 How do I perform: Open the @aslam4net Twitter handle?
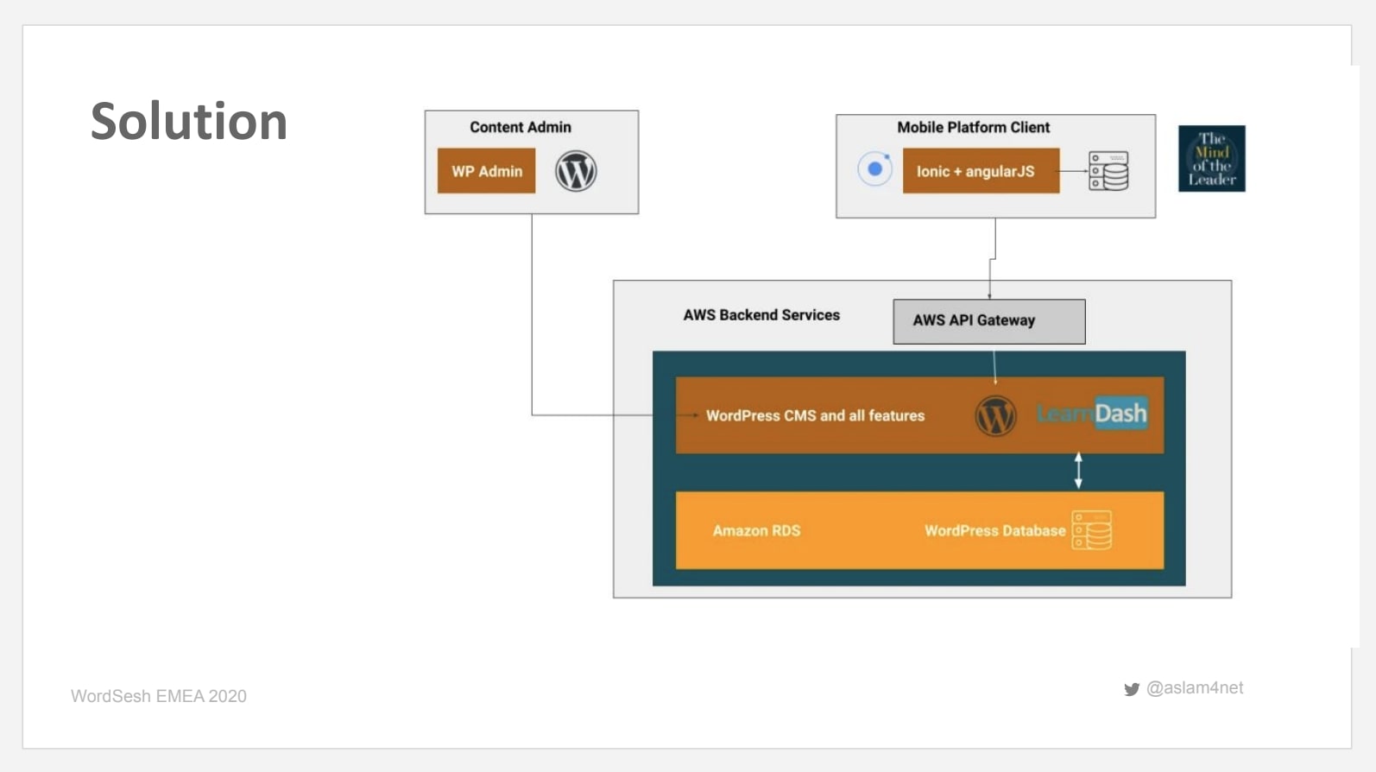(1195, 688)
